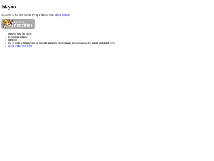Click the "welcome to that shit" paragraph text

tap(28, 15)
